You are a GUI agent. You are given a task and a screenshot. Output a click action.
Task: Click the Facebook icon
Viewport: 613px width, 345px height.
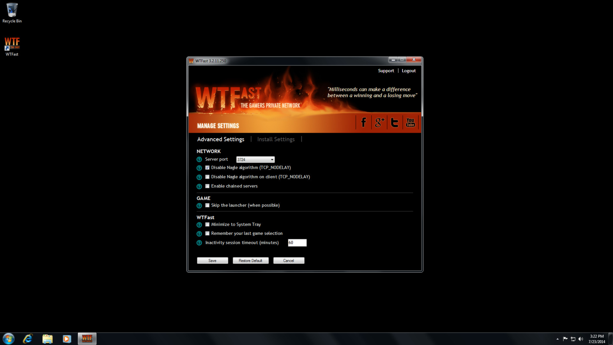pyautogui.click(x=363, y=122)
